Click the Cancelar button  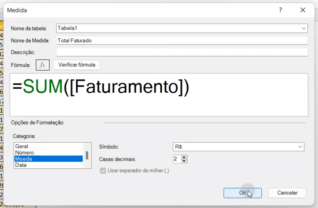point(287,193)
